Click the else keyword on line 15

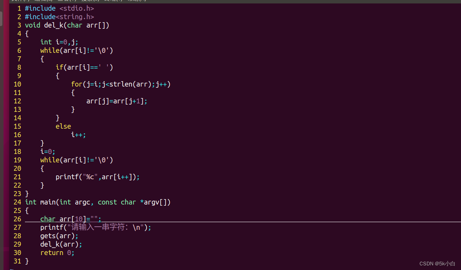click(63, 126)
